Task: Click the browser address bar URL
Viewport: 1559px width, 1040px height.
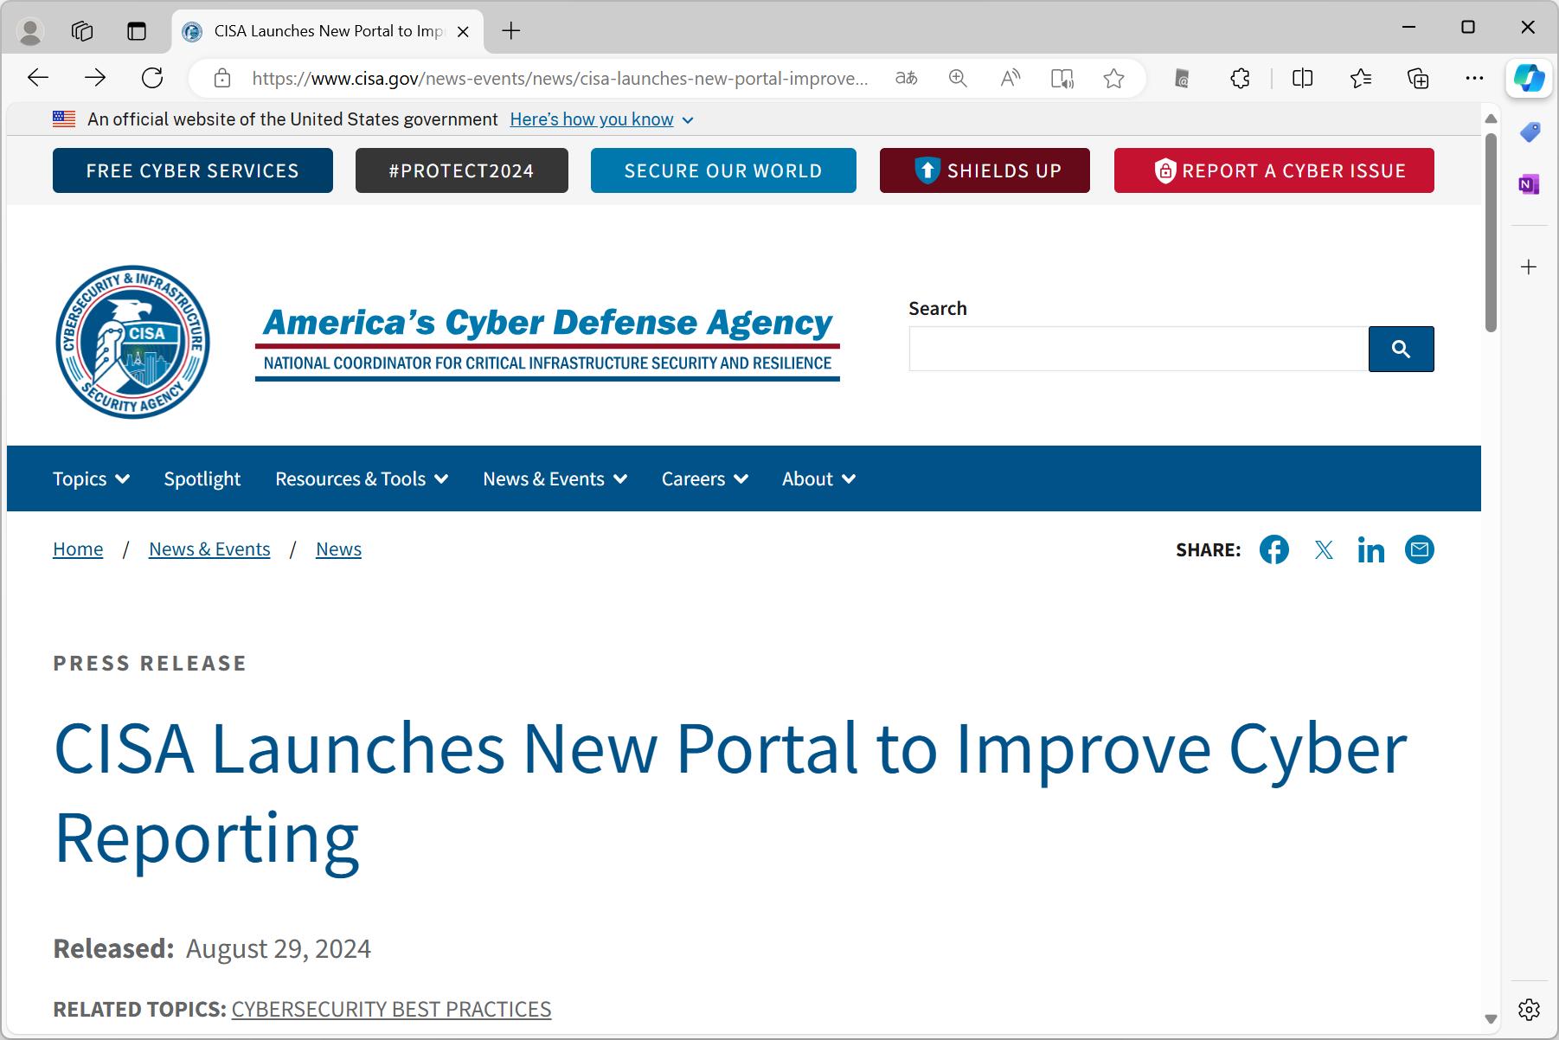Action: click(560, 79)
